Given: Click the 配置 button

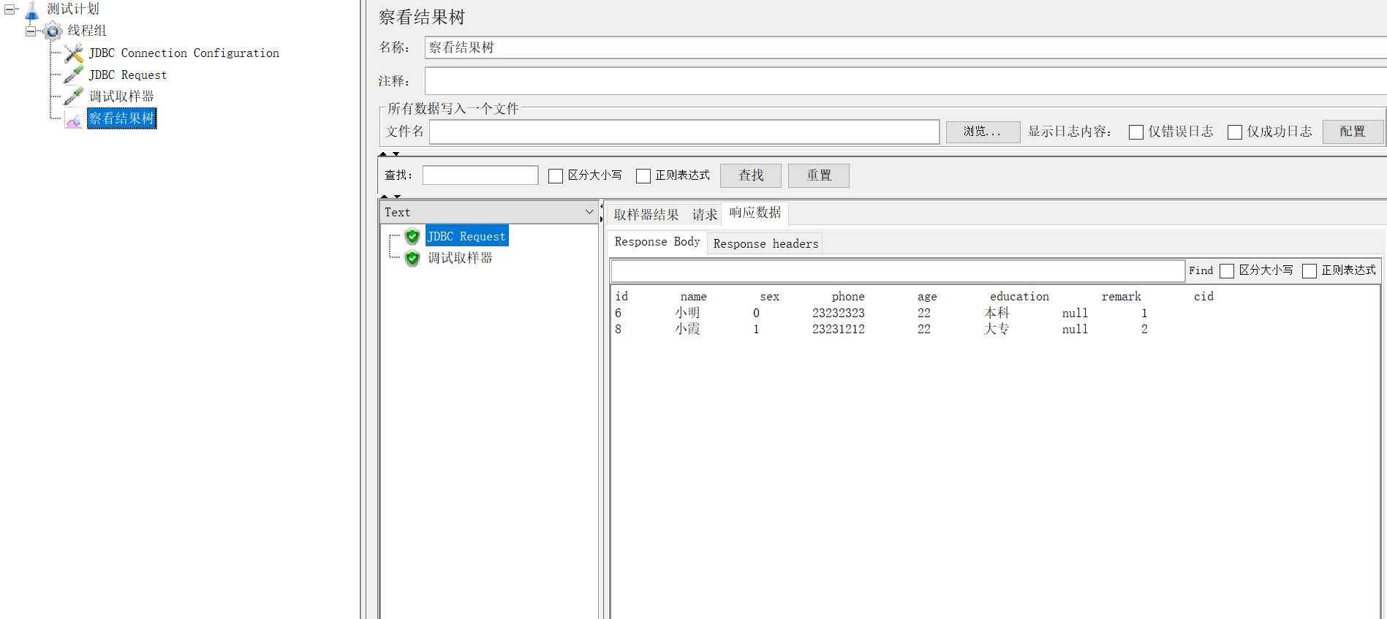Looking at the screenshot, I should pyautogui.click(x=1353, y=132).
